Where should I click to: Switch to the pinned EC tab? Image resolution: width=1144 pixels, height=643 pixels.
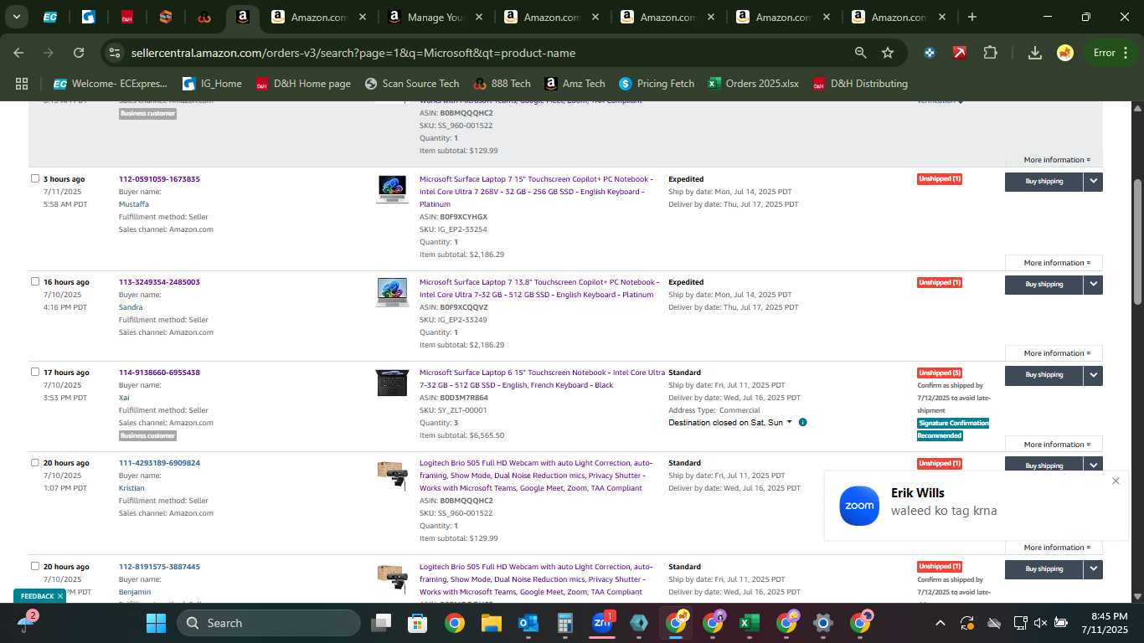[x=50, y=17]
